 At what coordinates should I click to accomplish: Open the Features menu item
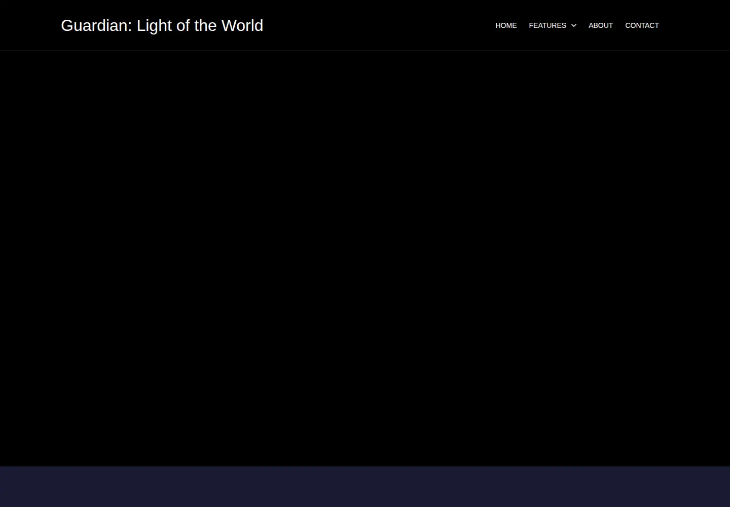pos(547,25)
